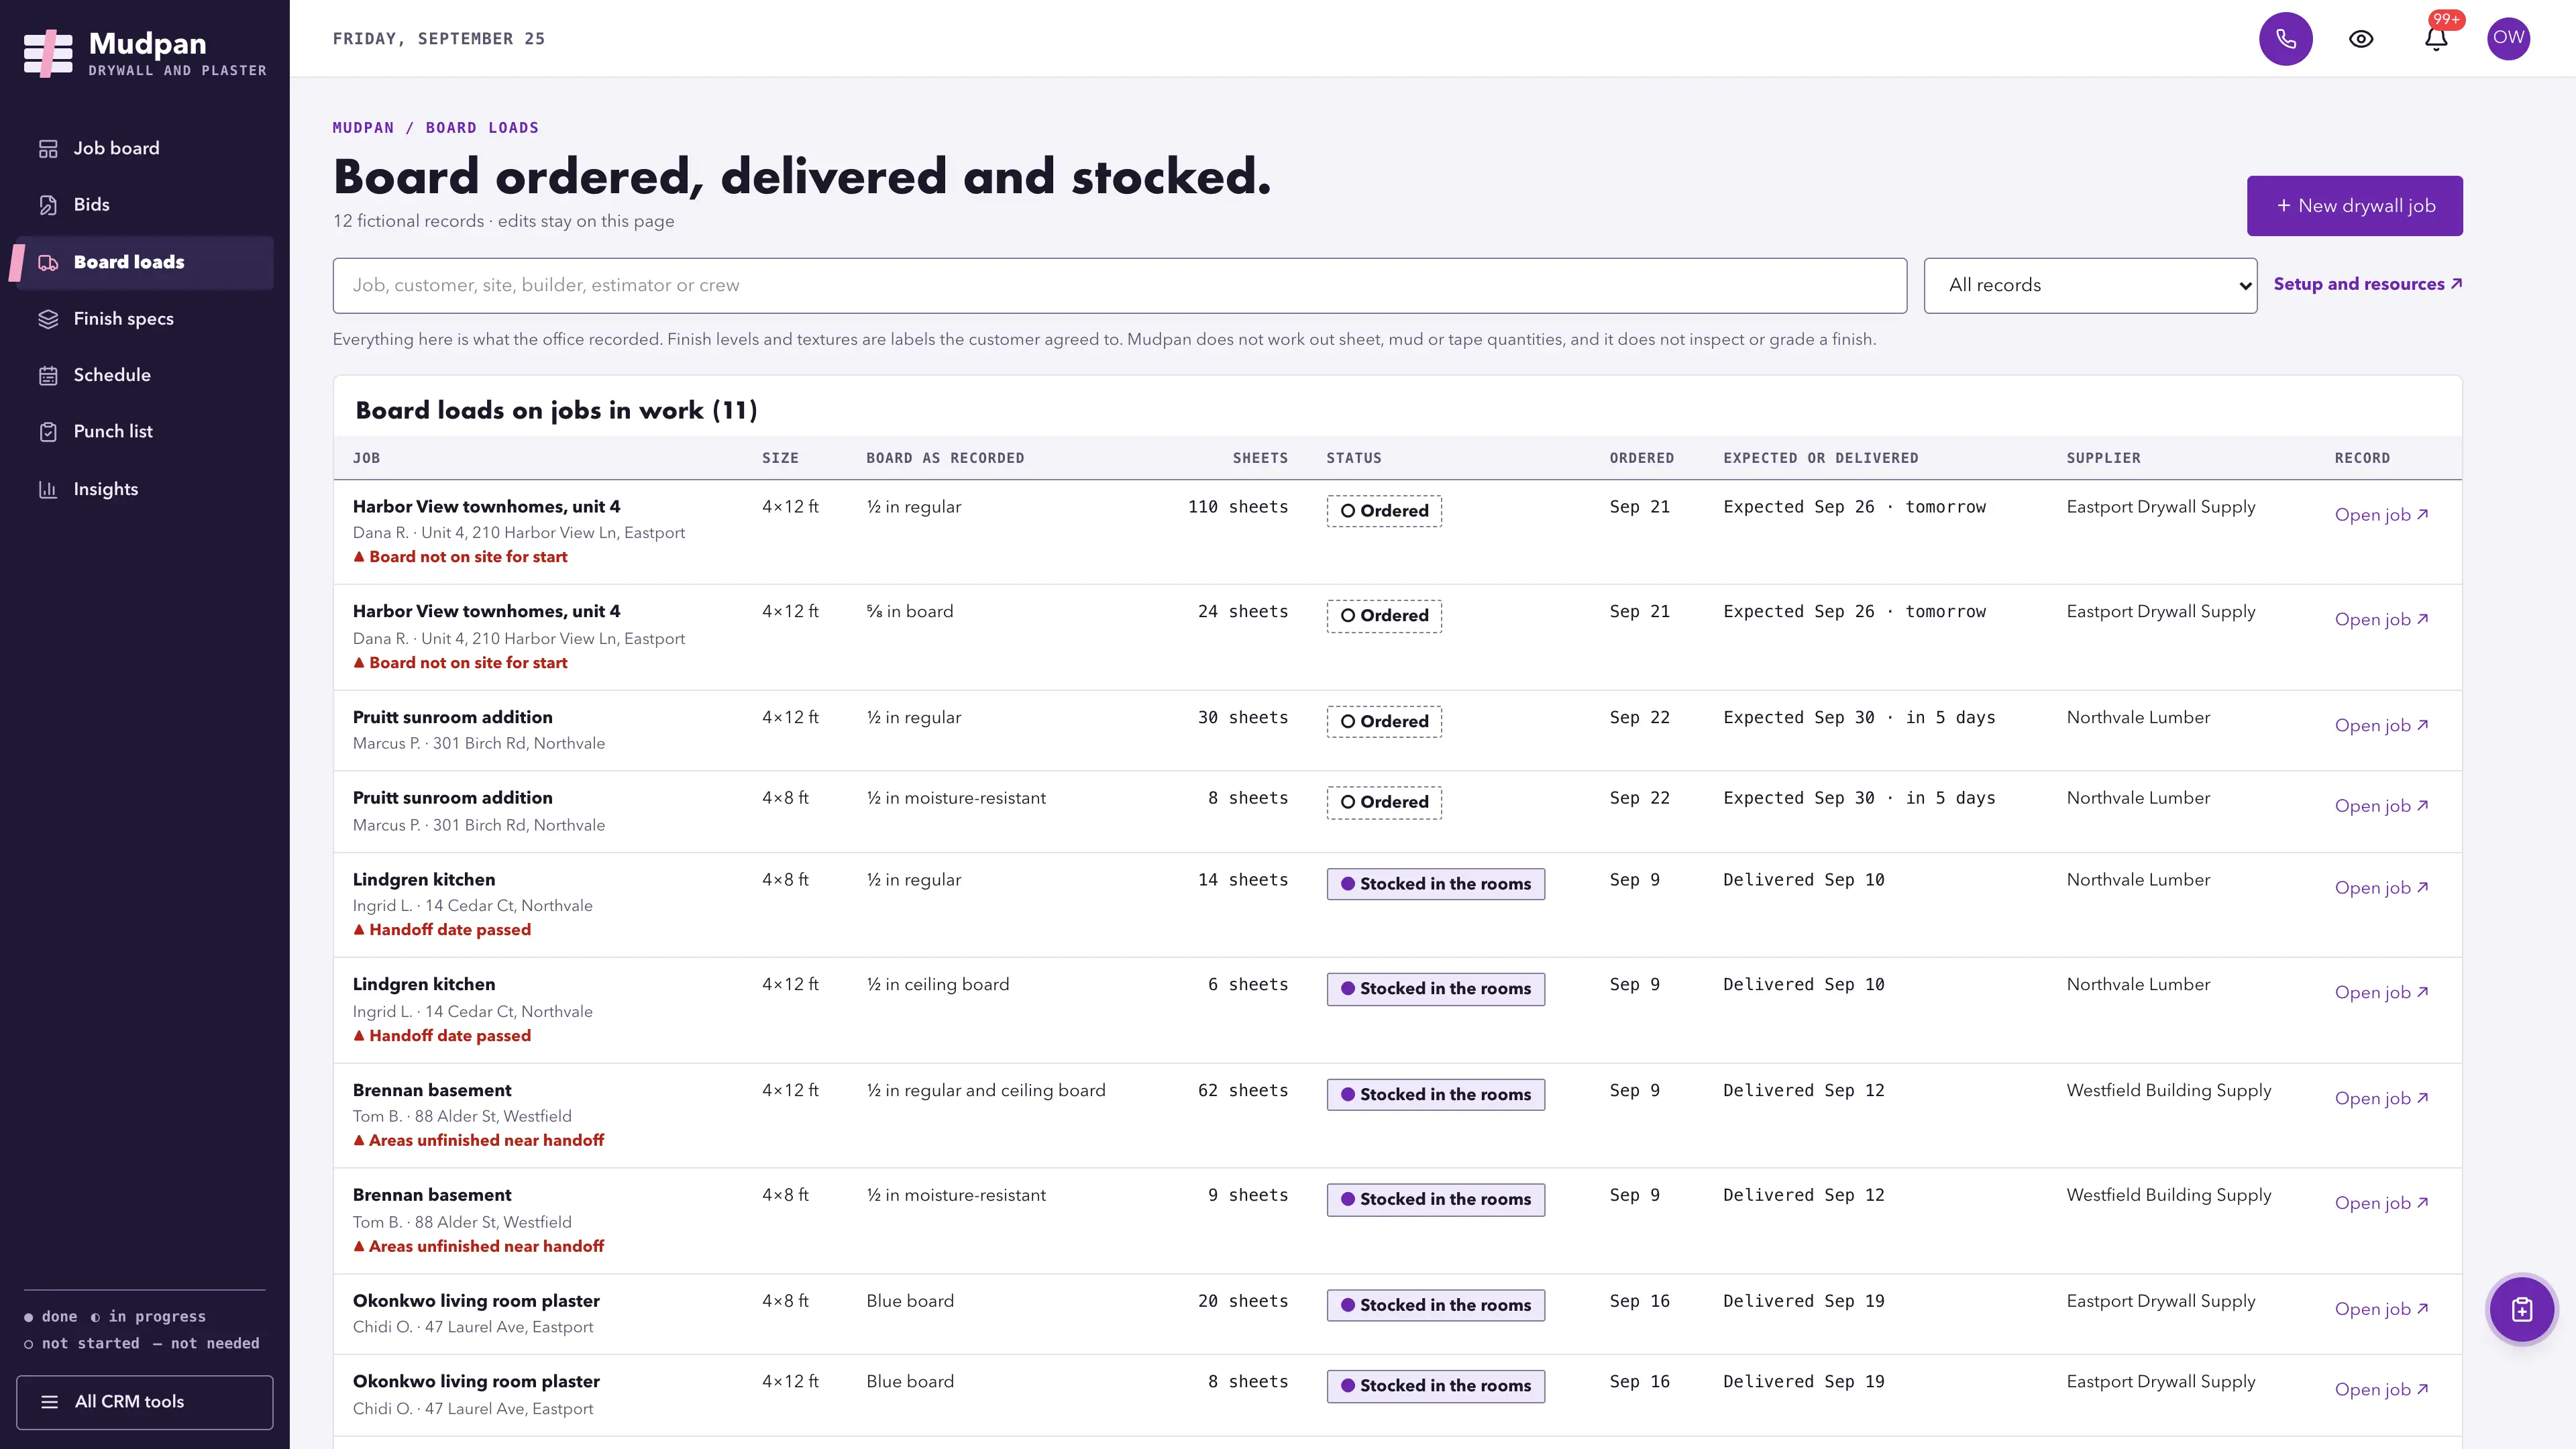Click 'Expected Sep 30 · in 5 days' on Pruitt 8 sheets row
The width and height of the screenshot is (2576, 1449).
1858,798
